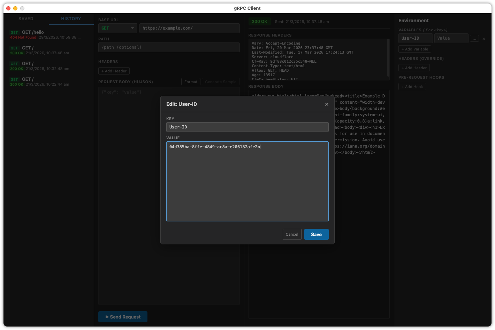The height and width of the screenshot is (330, 495).
Task: Switch to the HISTORY tab
Action: [x=71, y=19]
